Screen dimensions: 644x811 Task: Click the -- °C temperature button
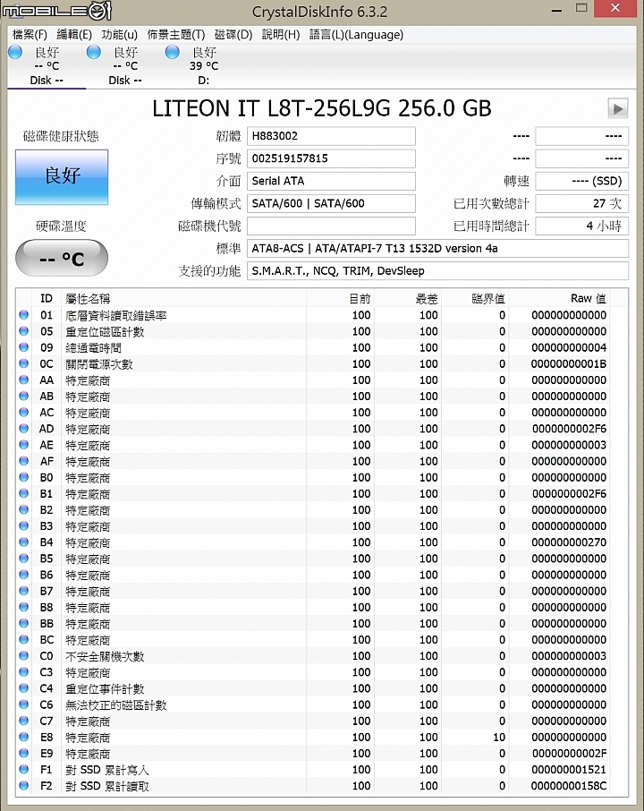pyautogui.click(x=62, y=258)
